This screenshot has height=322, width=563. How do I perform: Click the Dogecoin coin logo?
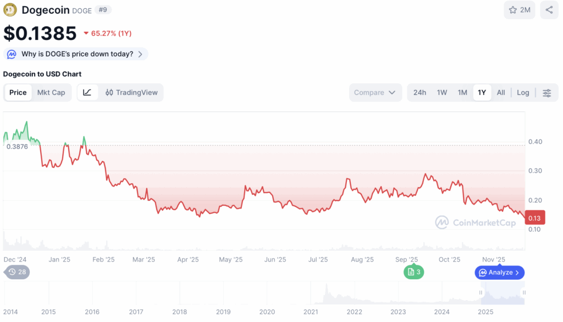9,10
